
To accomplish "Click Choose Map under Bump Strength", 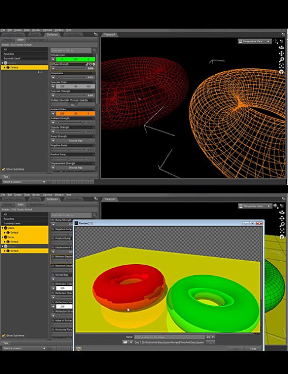I will 76,141.
